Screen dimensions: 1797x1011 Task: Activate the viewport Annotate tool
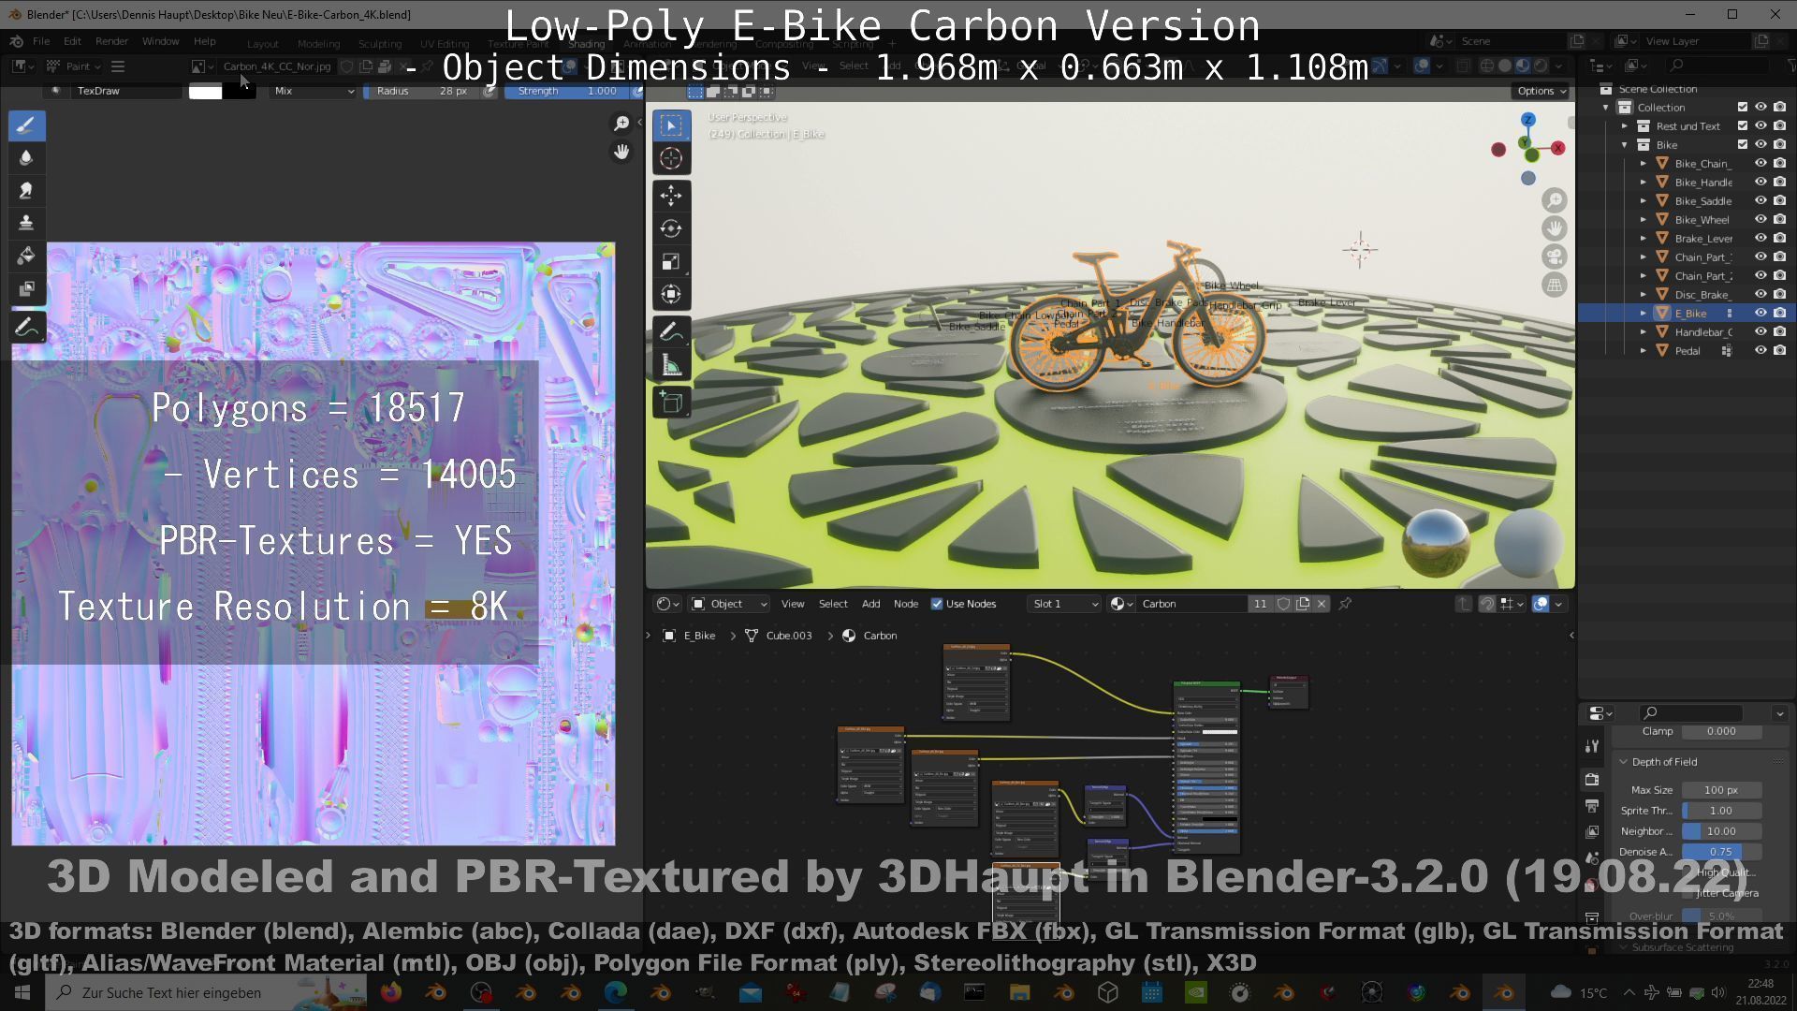pyautogui.click(x=671, y=331)
